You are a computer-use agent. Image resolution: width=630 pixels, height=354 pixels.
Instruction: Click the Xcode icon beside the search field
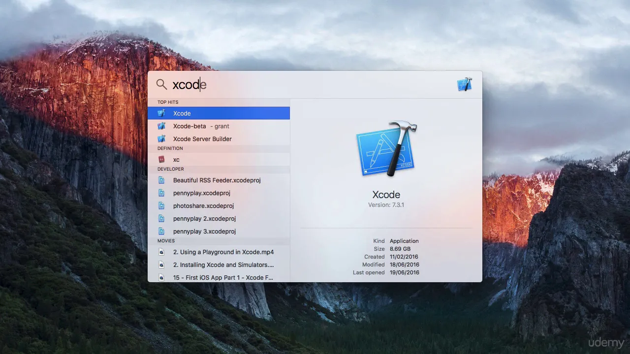coord(464,85)
